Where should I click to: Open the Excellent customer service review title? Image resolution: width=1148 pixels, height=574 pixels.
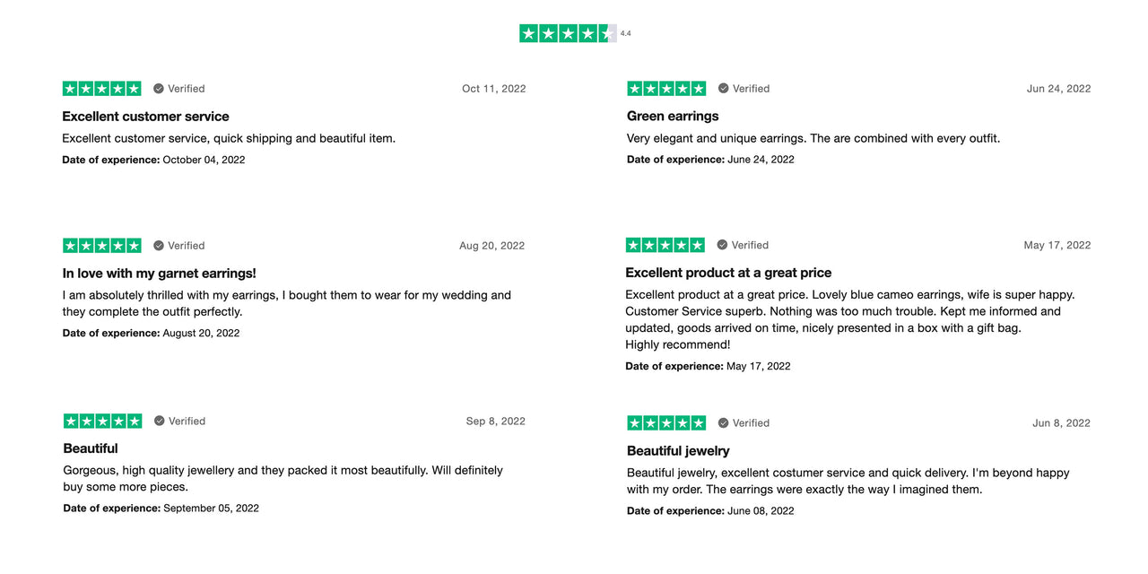click(145, 117)
